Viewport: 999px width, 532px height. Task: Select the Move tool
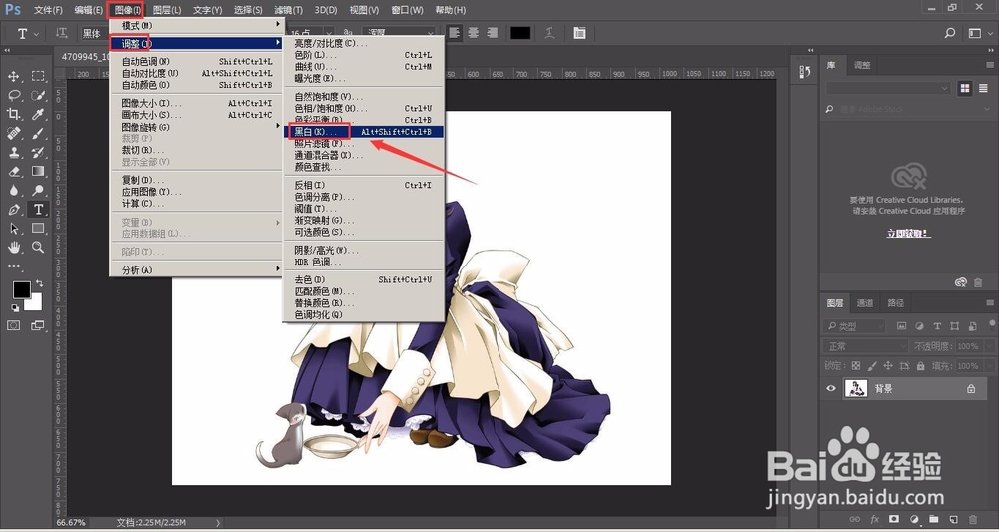click(x=13, y=76)
